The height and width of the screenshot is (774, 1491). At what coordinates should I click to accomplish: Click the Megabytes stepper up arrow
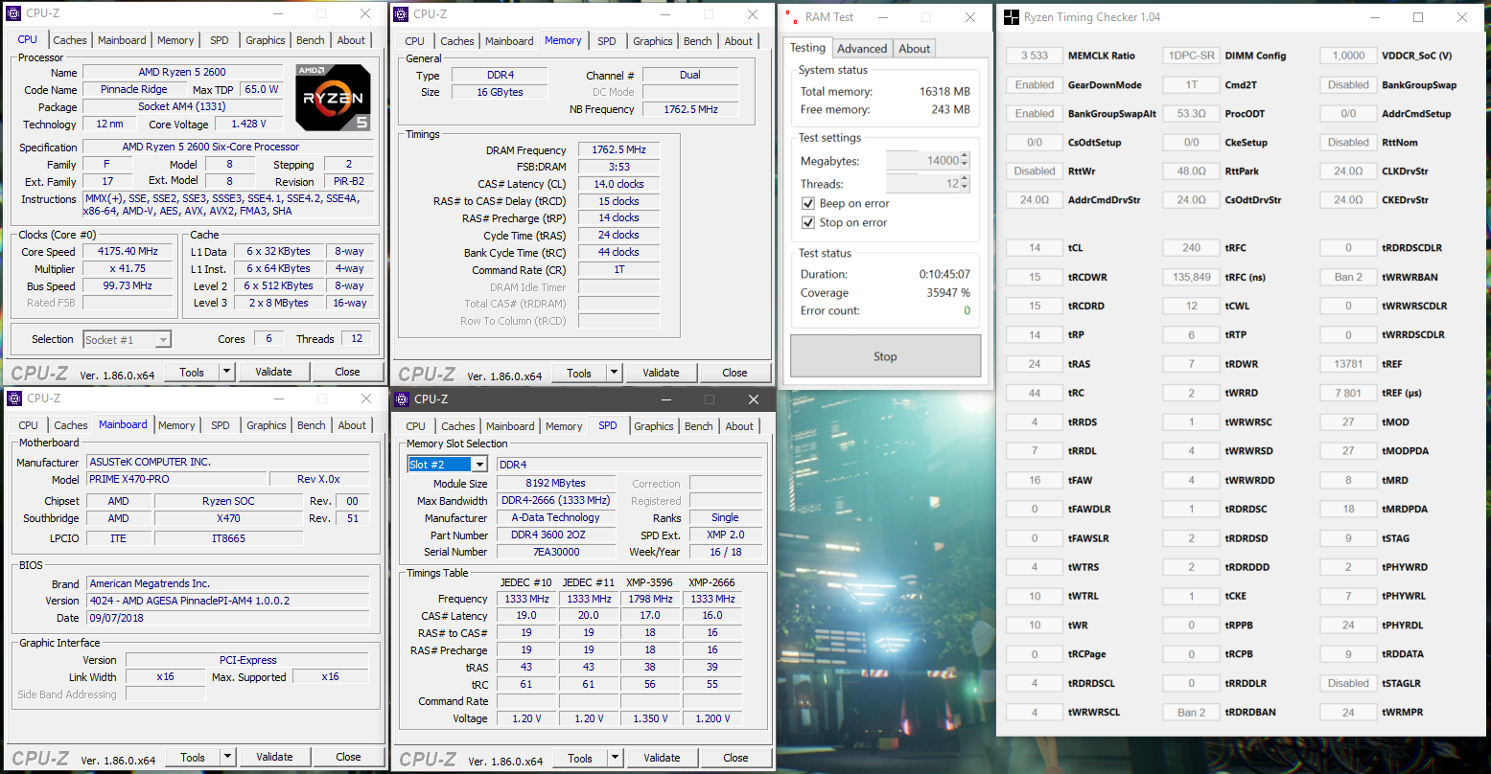tap(964, 157)
